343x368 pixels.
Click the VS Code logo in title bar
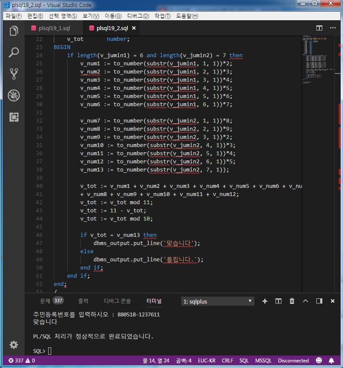(x=6, y=5)
